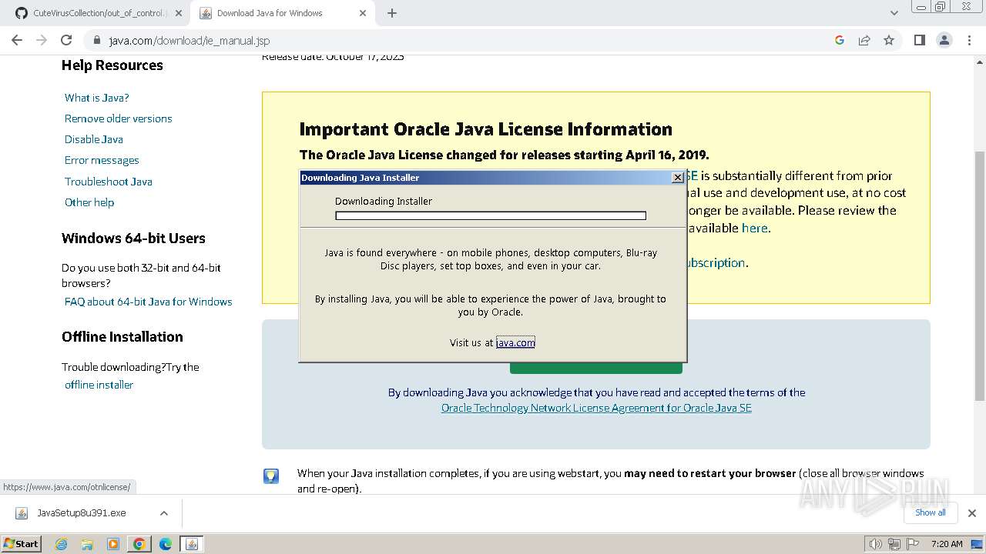
Task: Open Chrome from the taskbar
Action: coord(139,544)
